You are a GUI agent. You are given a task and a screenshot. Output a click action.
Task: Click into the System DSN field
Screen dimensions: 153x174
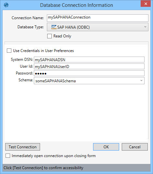coord(89,60)
